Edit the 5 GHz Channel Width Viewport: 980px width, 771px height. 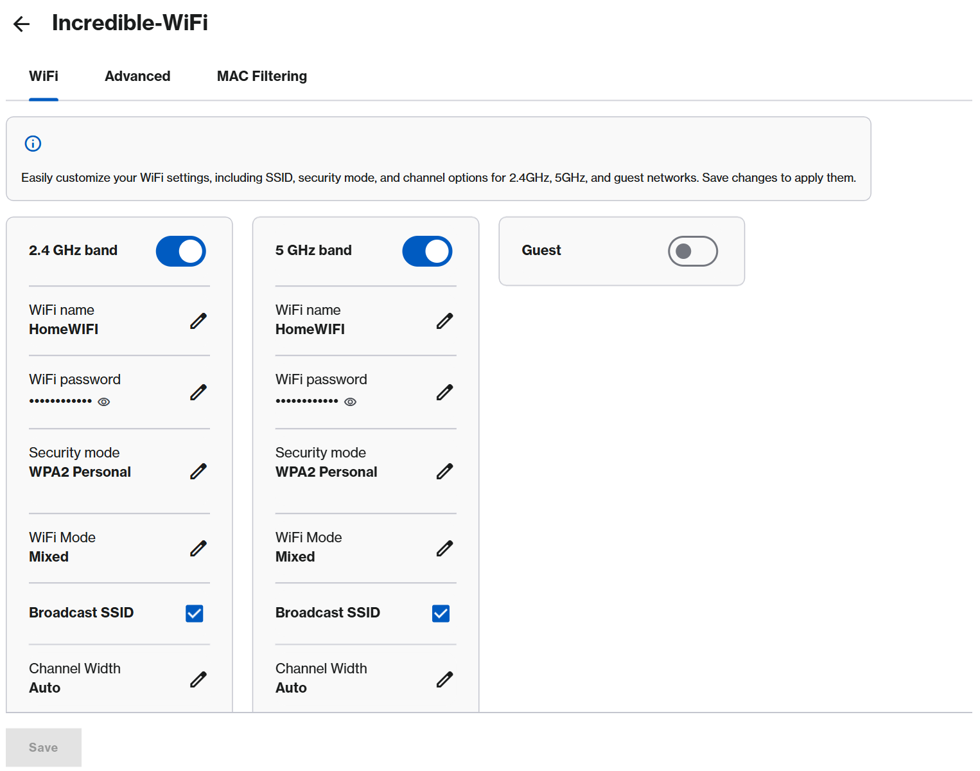[445, 679]
